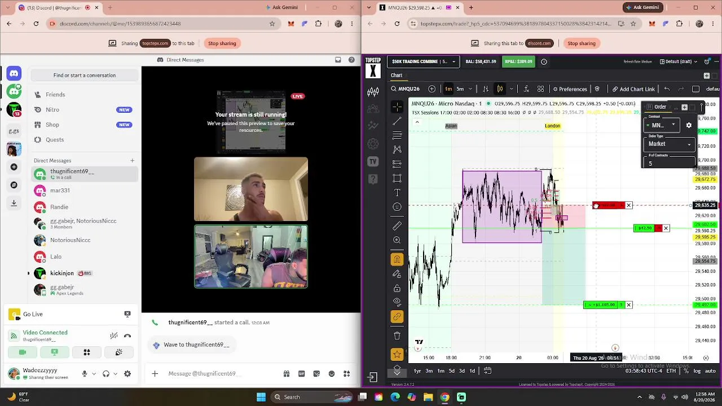Click the number of contracts field
722x406 pixels.
pyautogui.click(x=669, y=164)
